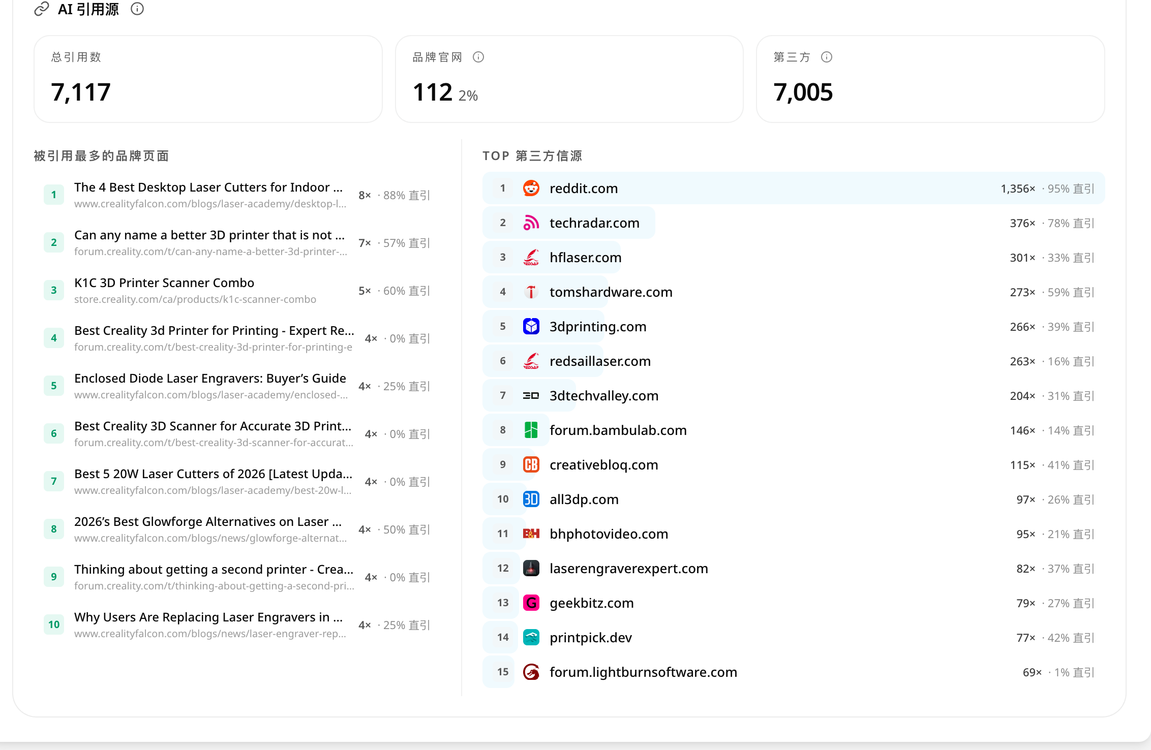This screenshot has height=750, width=1151.
Task: Click the store.creality.com/ca/products/k1c-scanner-combo URL
Action: tap(195, 299)
